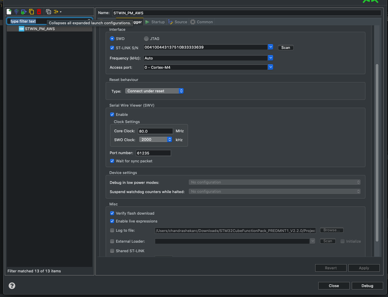Click the Startup tab's green play icon
The height and width of the screenshot is (297, 388).
click(147, 22)
